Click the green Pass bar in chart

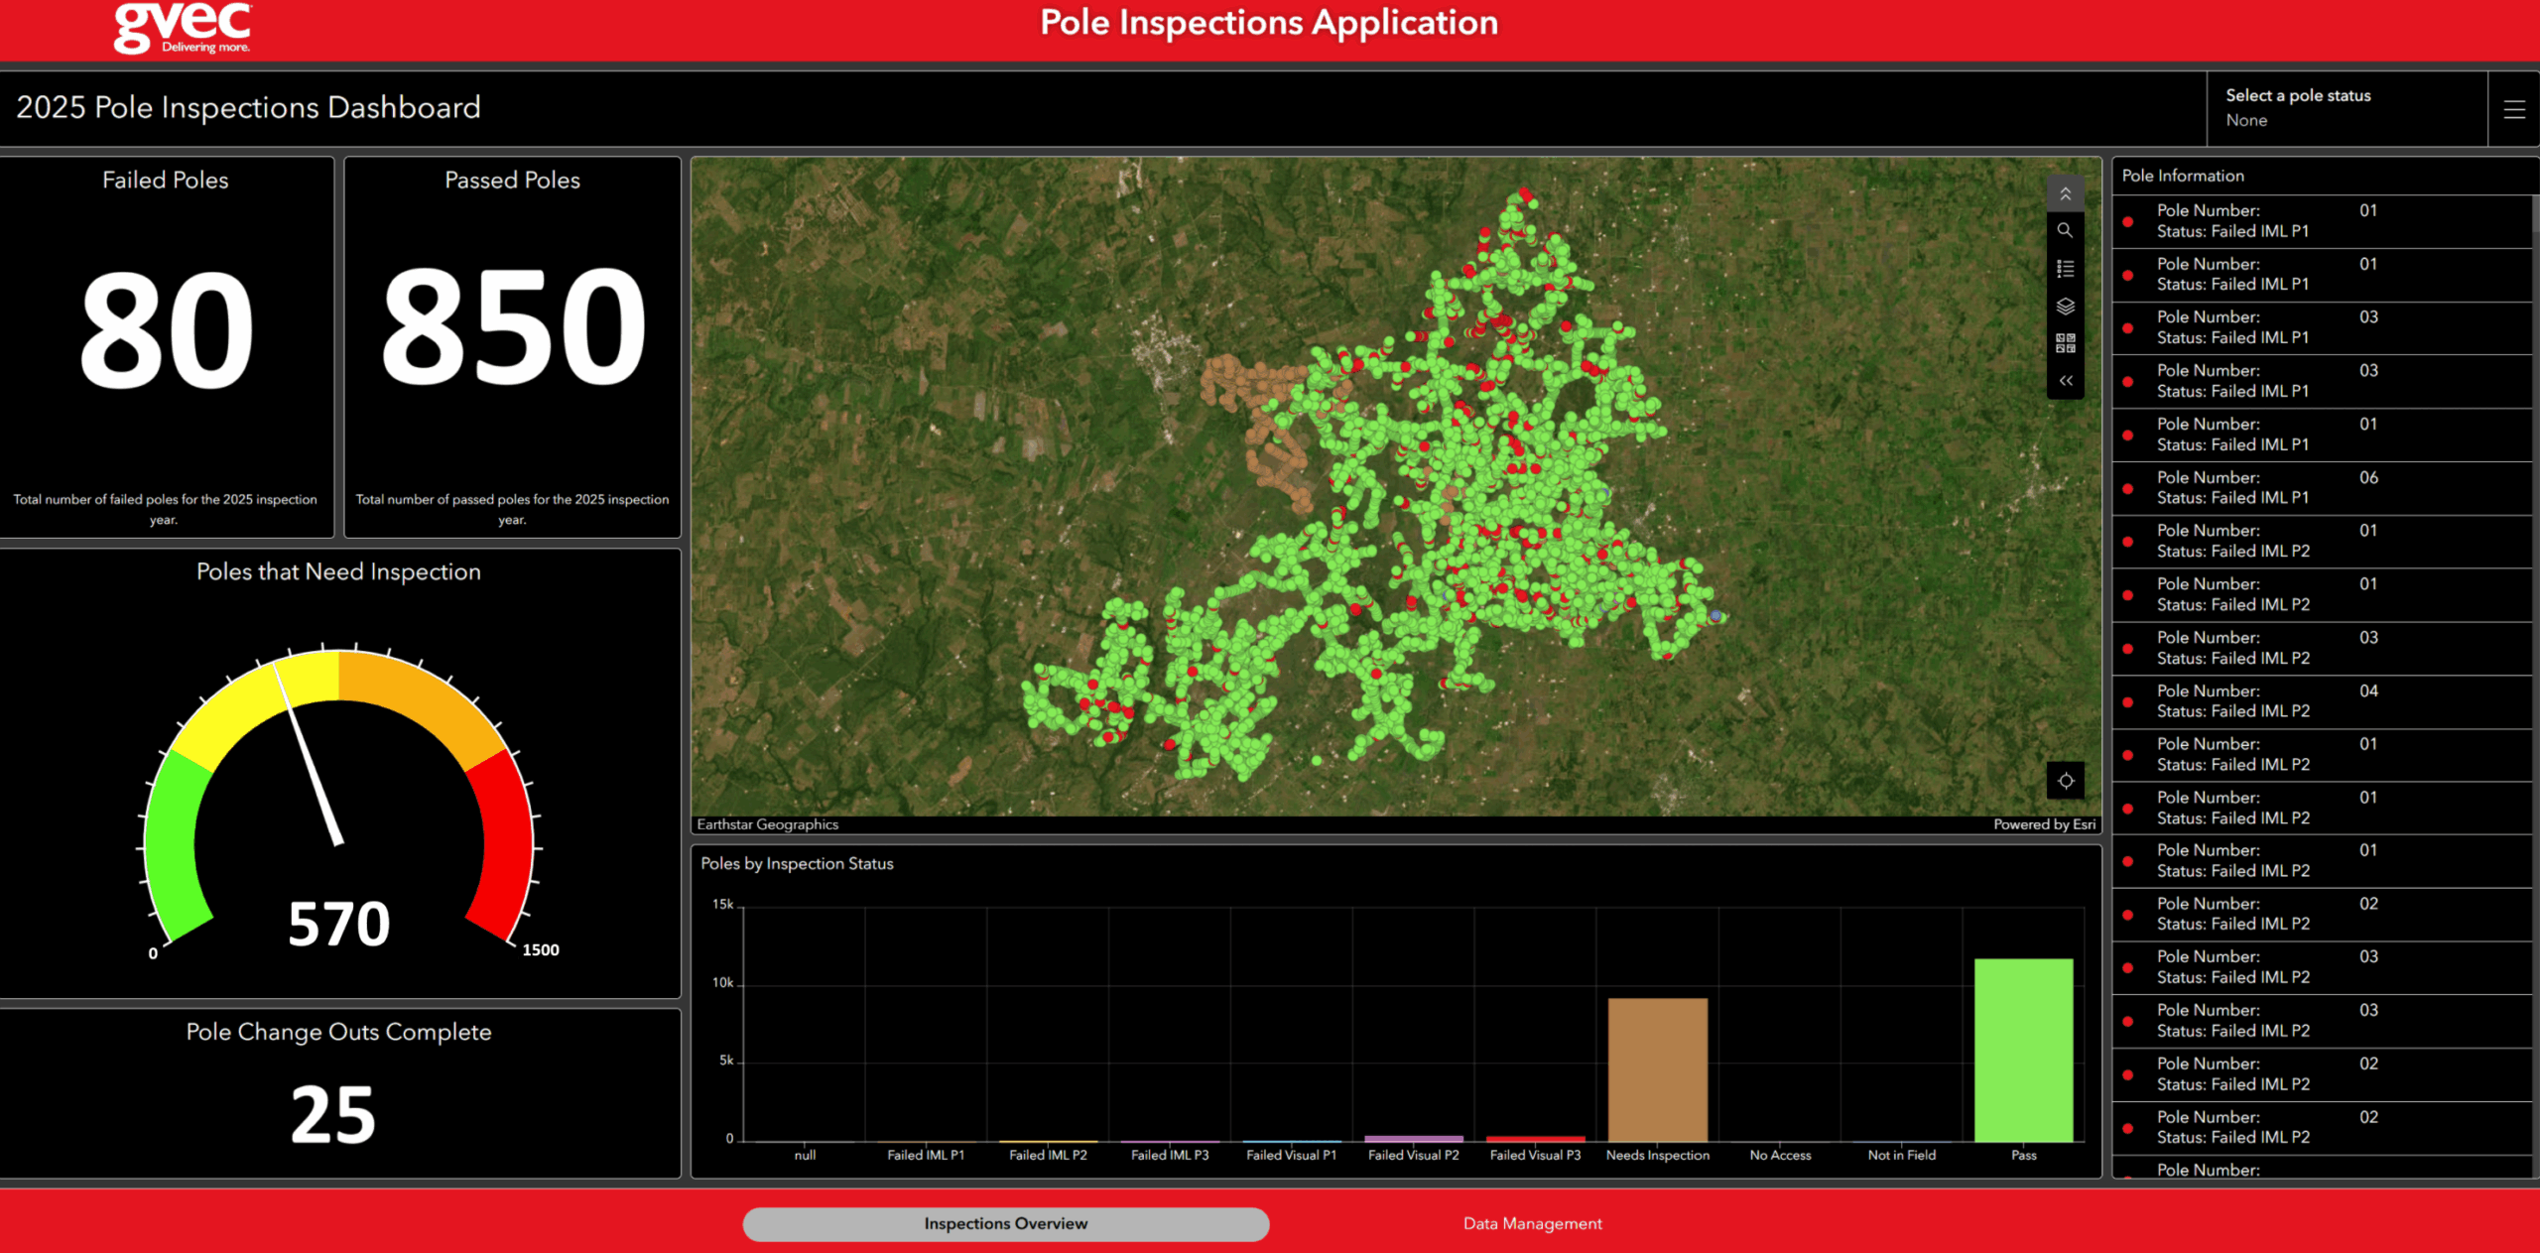(2023, 1050)
